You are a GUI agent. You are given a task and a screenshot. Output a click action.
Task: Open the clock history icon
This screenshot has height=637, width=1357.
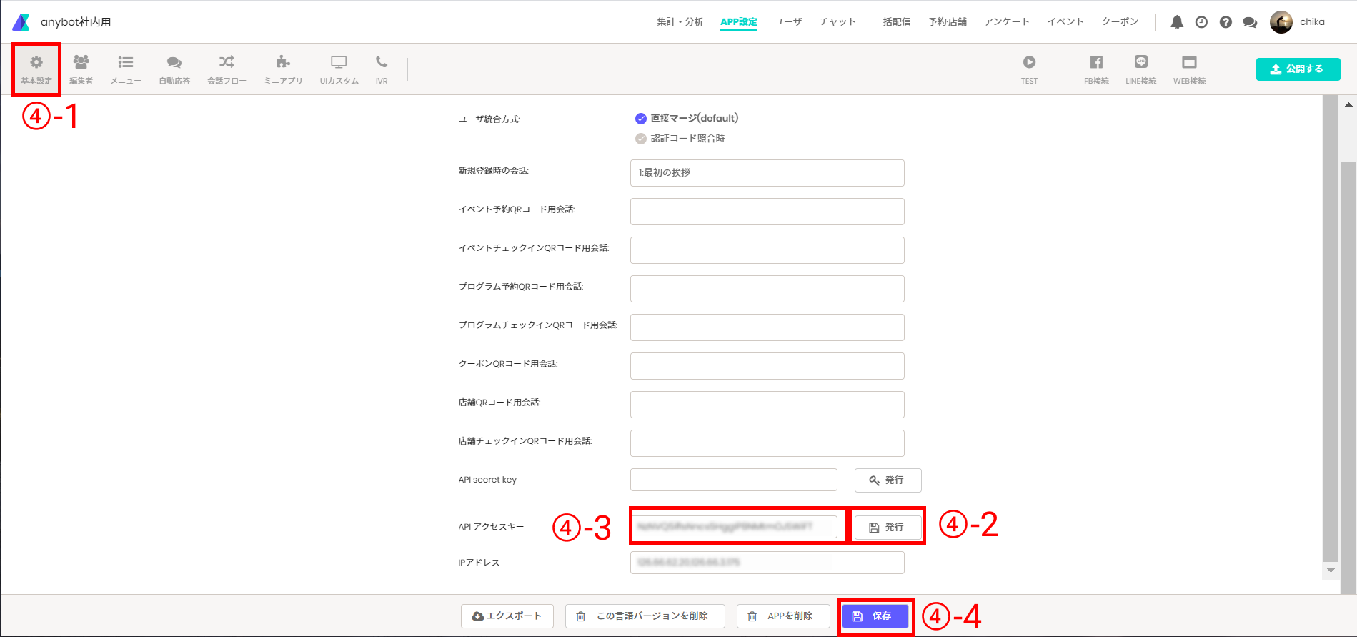point(1201,22)
